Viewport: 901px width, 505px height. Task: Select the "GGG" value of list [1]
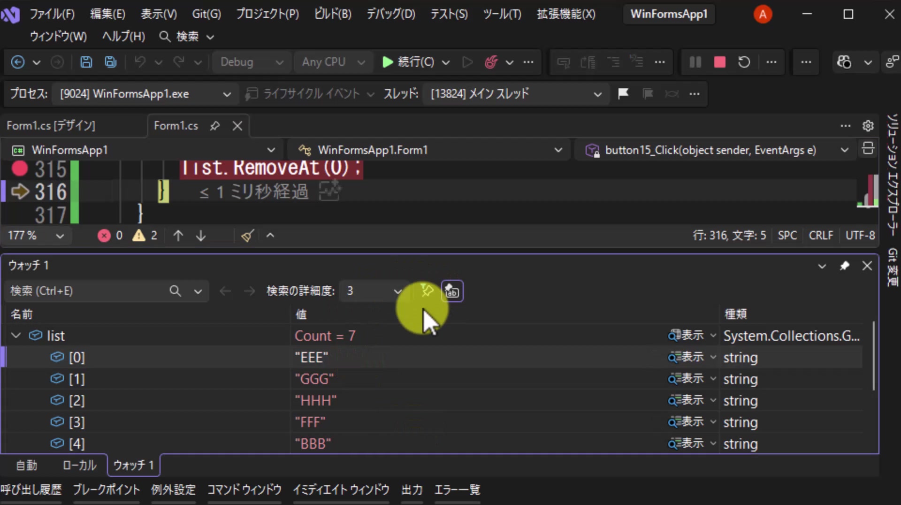coord(314,379)
